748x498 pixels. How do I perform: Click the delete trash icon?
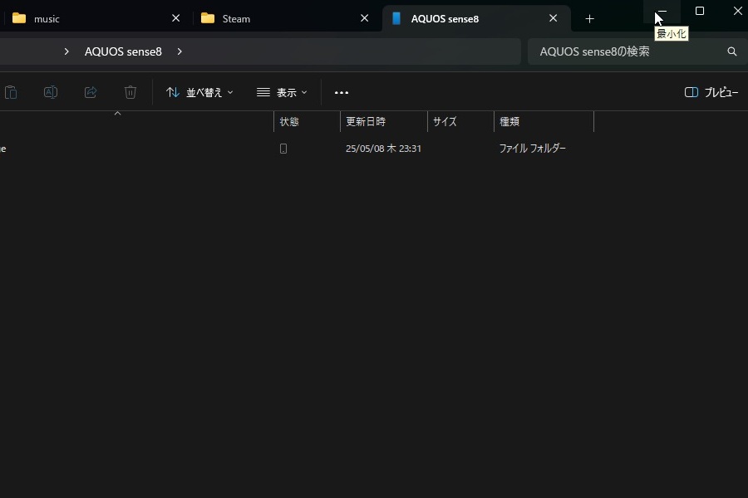[x=130, y=92]
